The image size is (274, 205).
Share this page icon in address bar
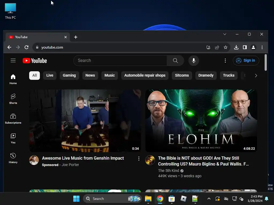pyautogui.click(x=217, y=47)
